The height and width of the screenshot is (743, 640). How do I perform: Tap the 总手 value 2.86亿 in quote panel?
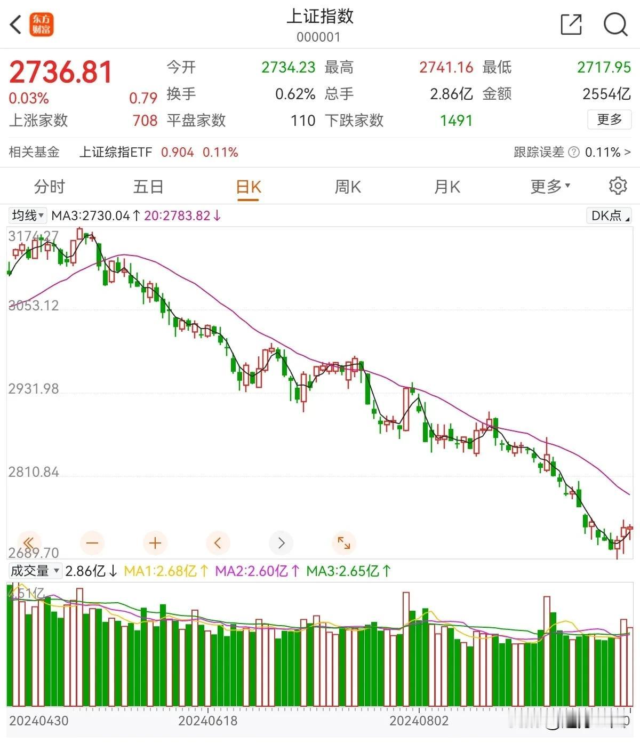[x=452, y=94]
